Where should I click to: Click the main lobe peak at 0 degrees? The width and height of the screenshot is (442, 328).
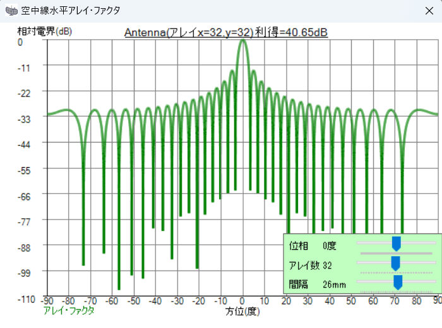point(243,44)
